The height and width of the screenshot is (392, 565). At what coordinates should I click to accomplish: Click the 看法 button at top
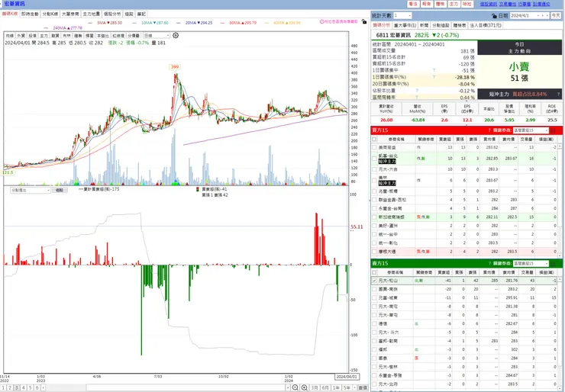[x=413, y=4]
